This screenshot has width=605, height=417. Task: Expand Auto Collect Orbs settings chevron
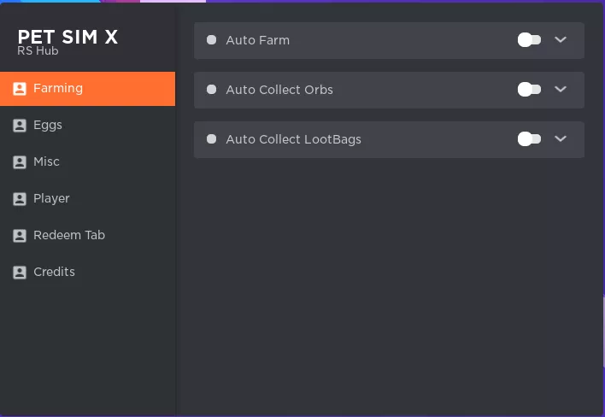[561, 89]
